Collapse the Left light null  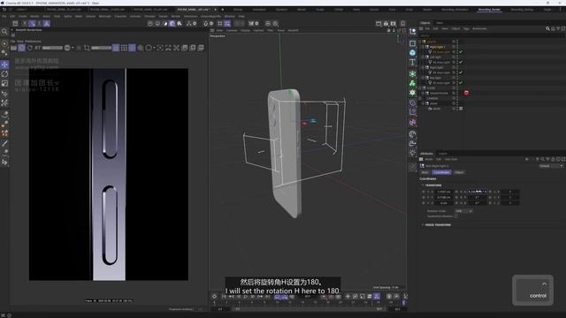coord(424,57)
